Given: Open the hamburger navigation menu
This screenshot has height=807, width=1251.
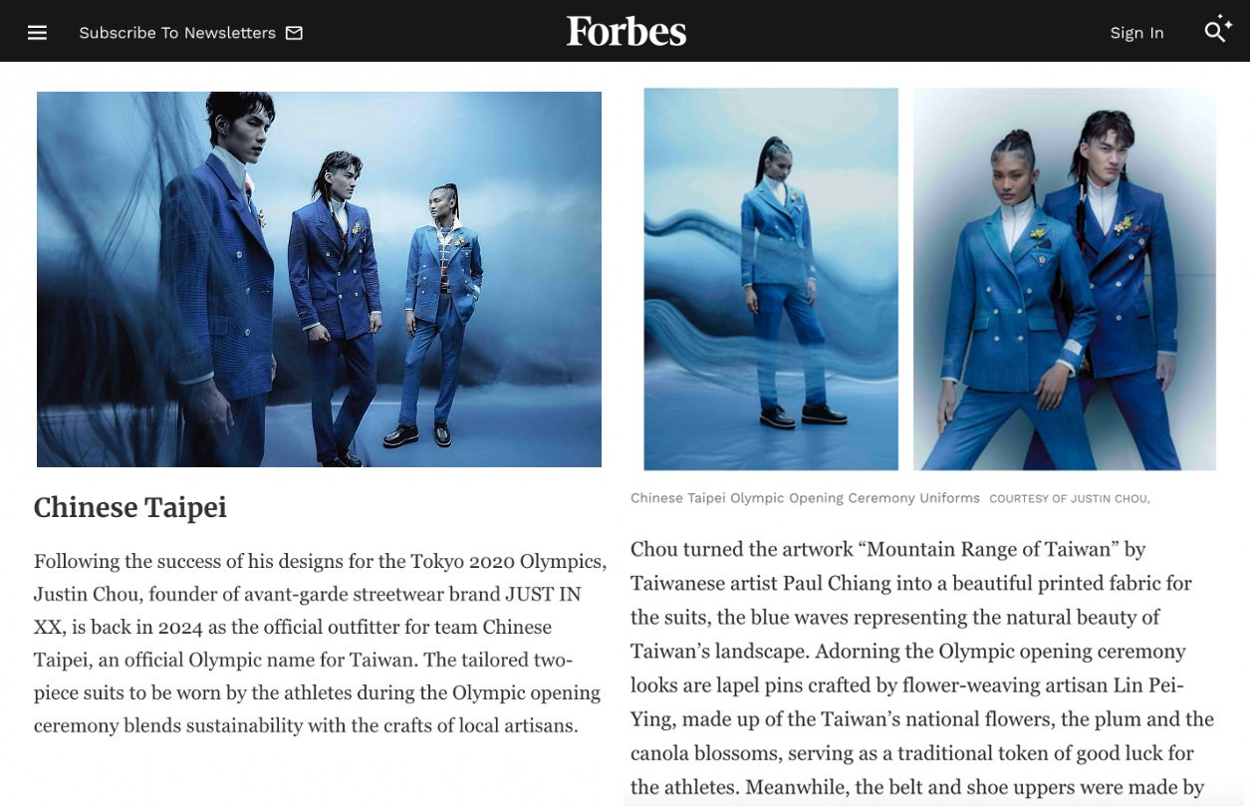Looking at the screenshot, I should (37, 33).
